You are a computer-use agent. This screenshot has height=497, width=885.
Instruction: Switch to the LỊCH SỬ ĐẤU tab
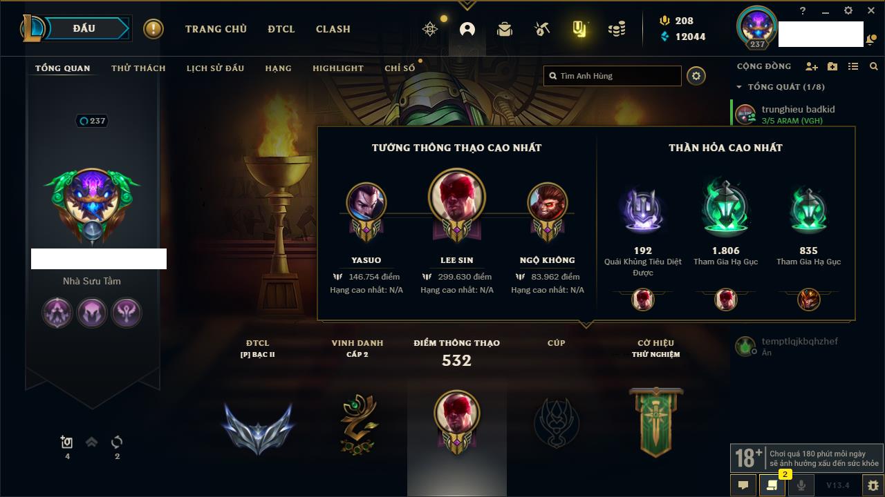click(216, 68)
